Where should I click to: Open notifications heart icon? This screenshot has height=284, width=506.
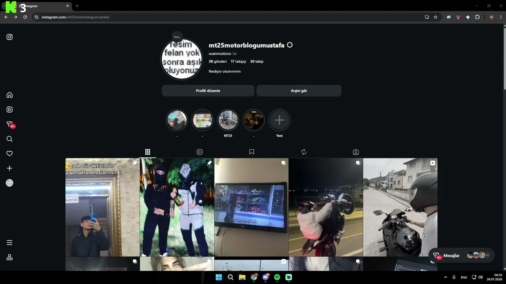(9, 153)
